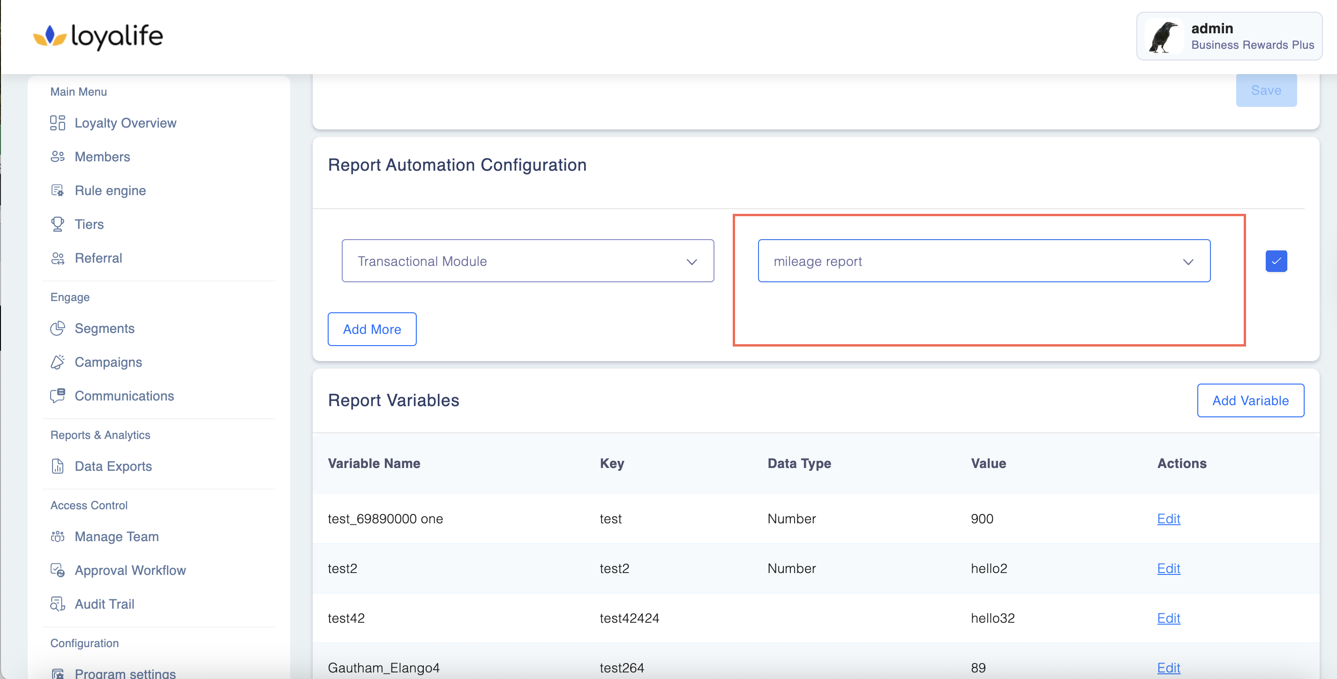Uncheck the blue checkbox beside mileage report
Image resolution: width=1337 pixels, height=679 pixels.
pos(1276,261)
